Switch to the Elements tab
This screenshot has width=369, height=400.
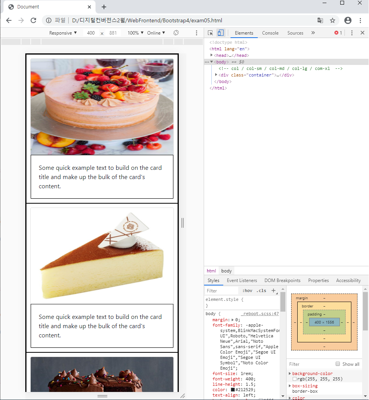click(244, 33)
